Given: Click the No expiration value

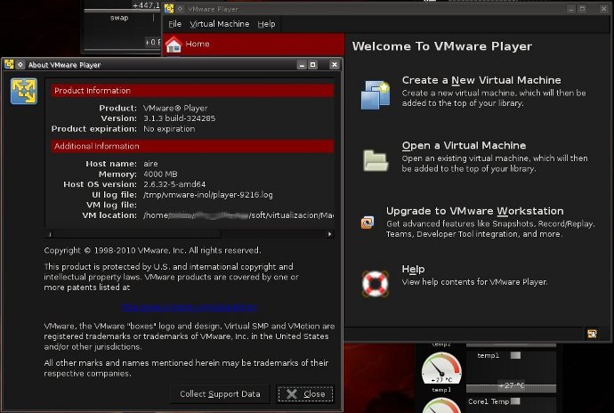Looking at the screenshot, I should (x=169, y=129).
